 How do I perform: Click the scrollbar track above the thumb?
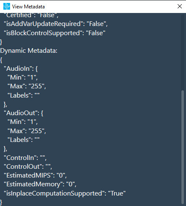(x=182, y=52)
